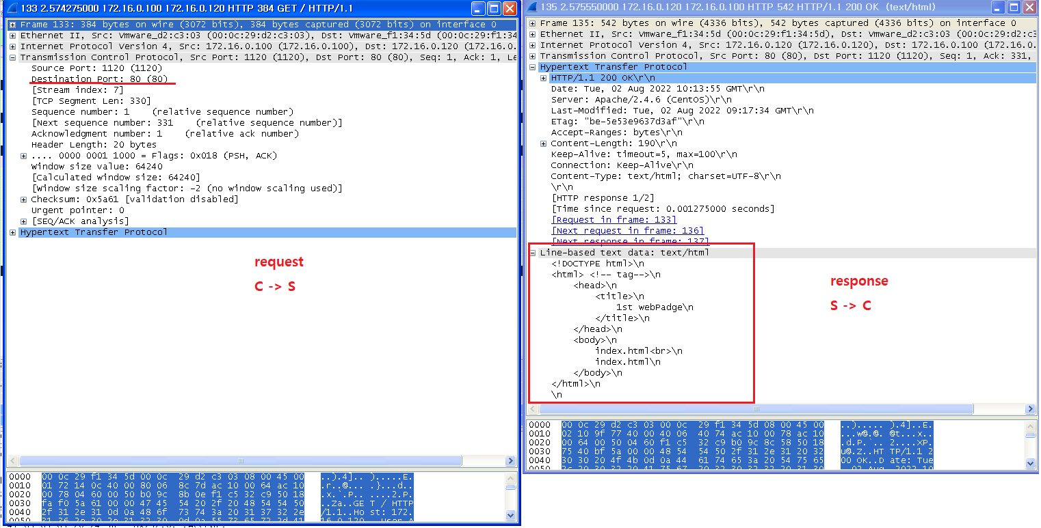Select Keep-Alive: timeout=5, max=100 row

(x=644, y=154)
